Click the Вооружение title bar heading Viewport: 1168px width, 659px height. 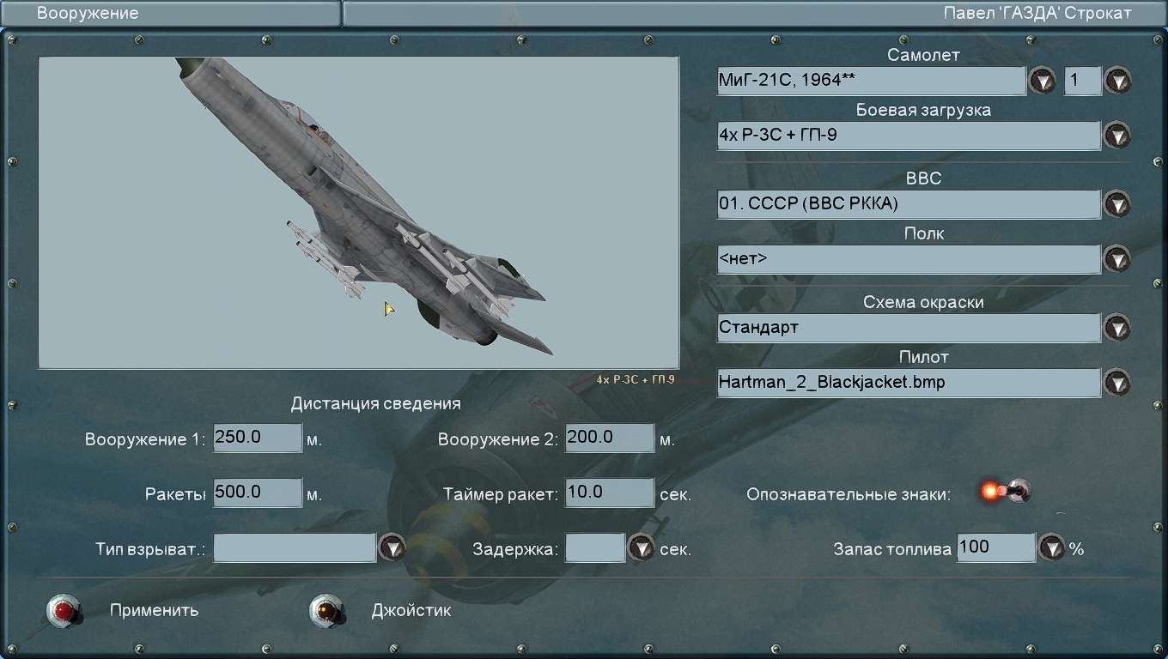[88, 13]
